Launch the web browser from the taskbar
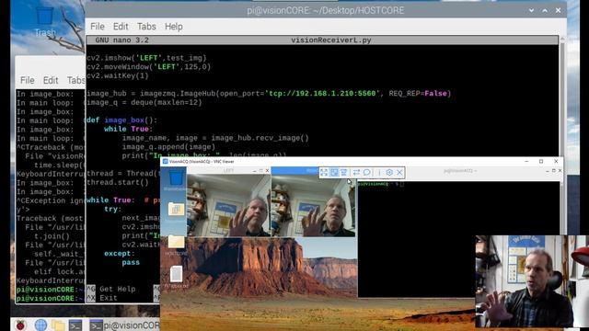Screen dimensions: 589x331 pos(40,325)
